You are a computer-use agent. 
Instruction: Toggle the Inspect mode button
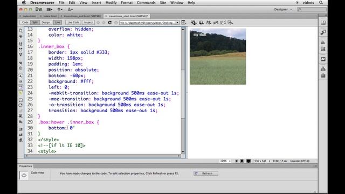point(88,23)
